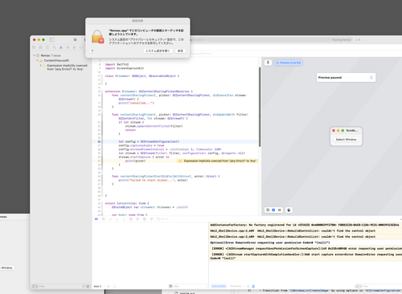Image resolution: width=402 pixels, height=294 pixels.
Task: Open the Find navigator tab
Action: coord(54,47)
